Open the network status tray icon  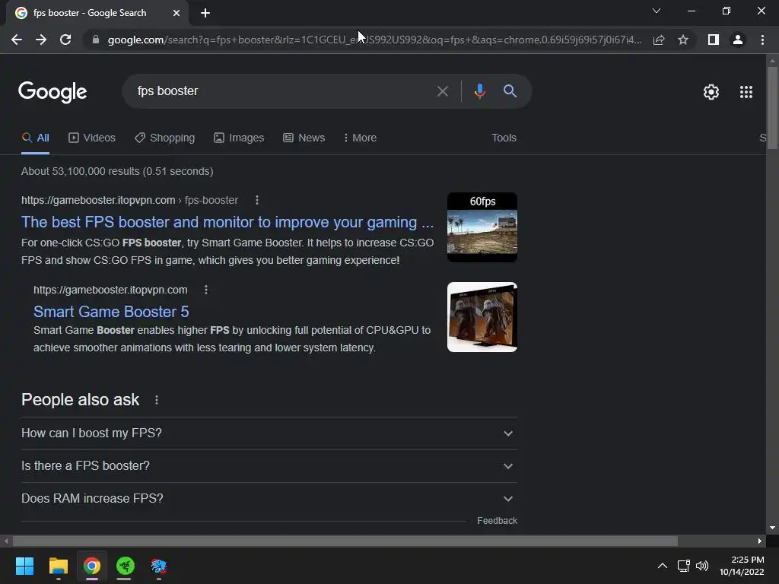click(684, 566)
